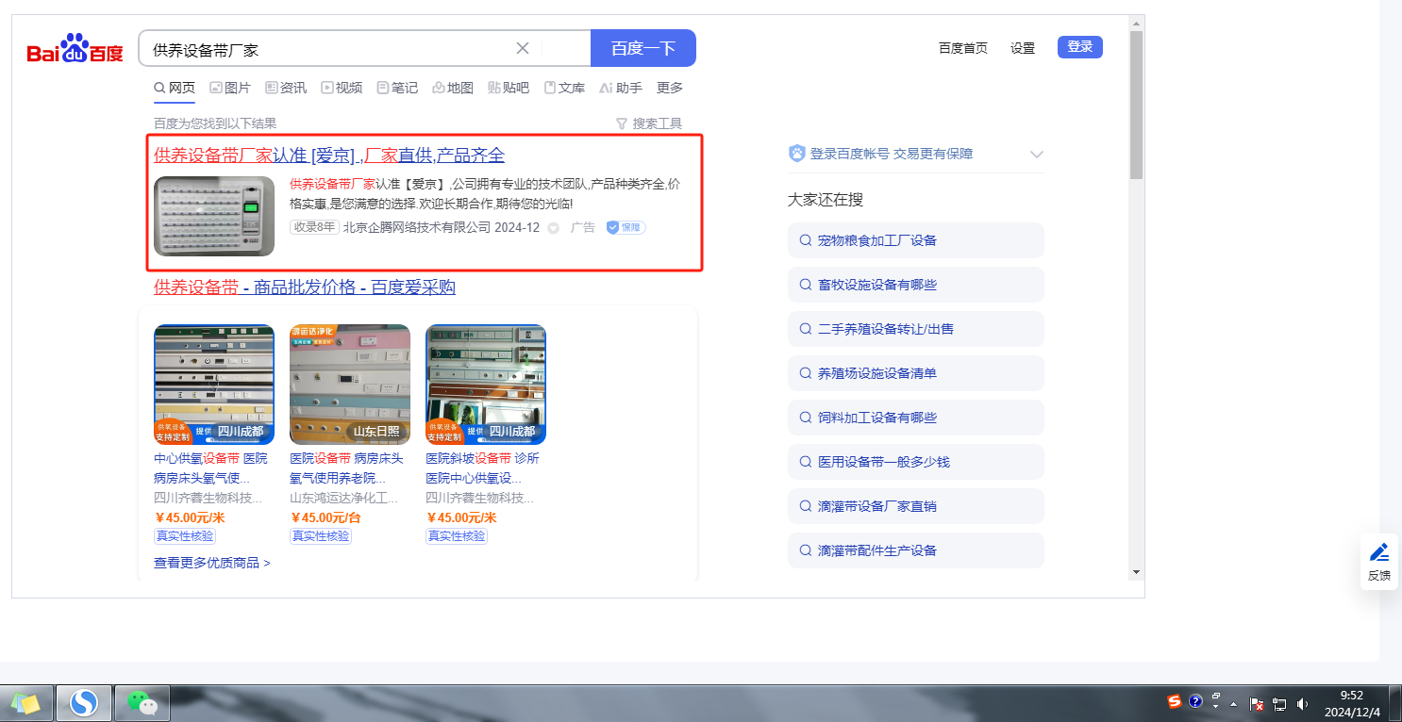Expand the chevron beside 登录百度帐号 banner
The width and height of the screenshot is (1402, 722).
(1037, 155)
